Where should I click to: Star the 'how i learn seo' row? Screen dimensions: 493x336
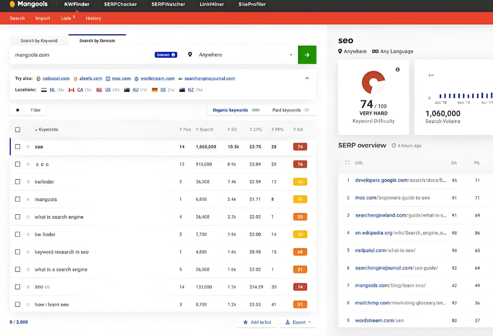point(28,304)
